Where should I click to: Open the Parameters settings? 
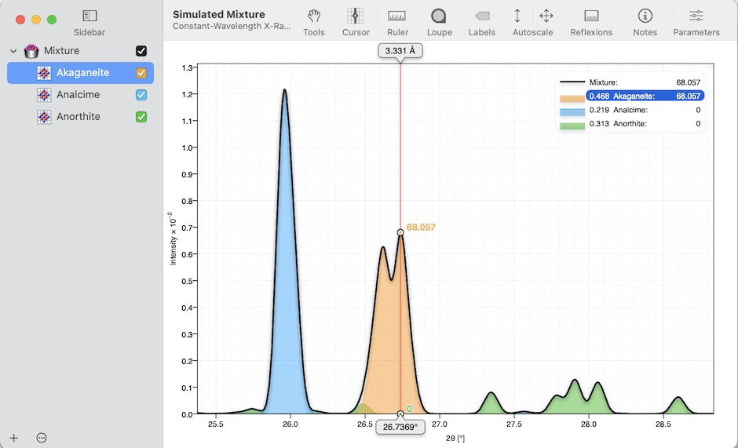coord(696,16)
